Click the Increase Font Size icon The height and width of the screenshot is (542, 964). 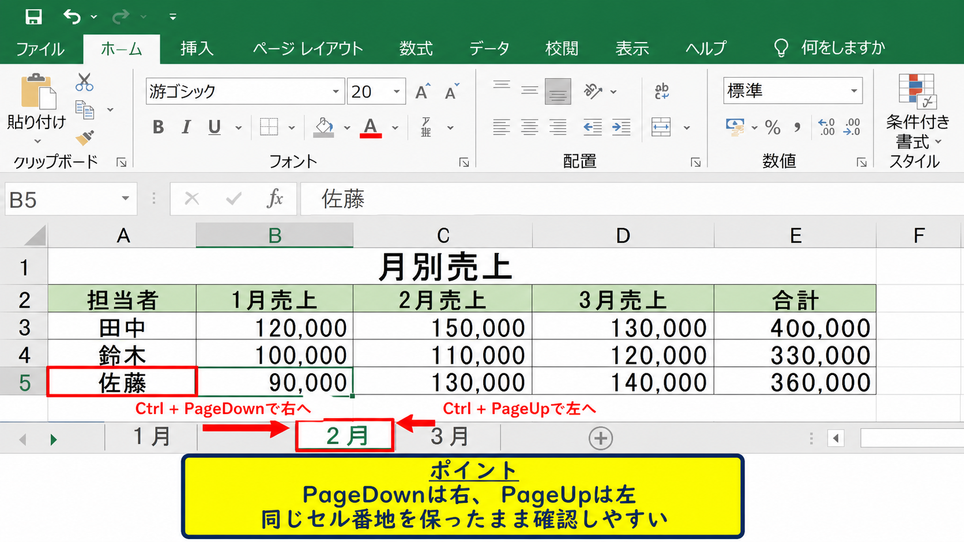tap(423, 92)
